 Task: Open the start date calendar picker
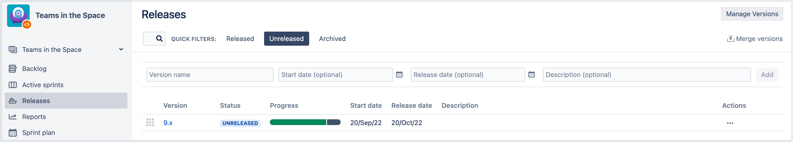pyautogui.click(x=399, y=75)
